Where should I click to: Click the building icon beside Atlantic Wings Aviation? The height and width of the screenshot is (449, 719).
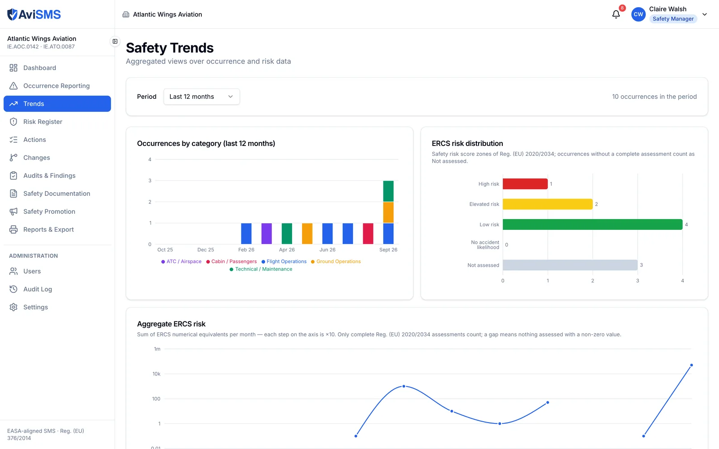tap(126, 14)
